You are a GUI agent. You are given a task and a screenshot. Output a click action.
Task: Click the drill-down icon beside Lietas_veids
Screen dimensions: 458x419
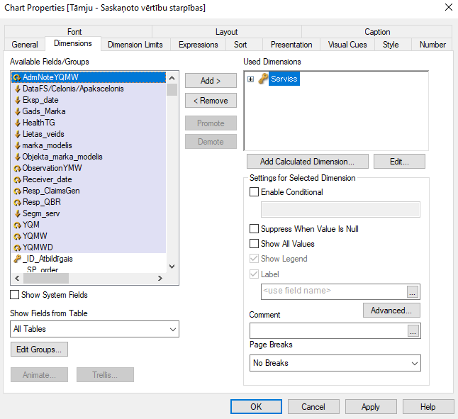(x=18, y=134)
